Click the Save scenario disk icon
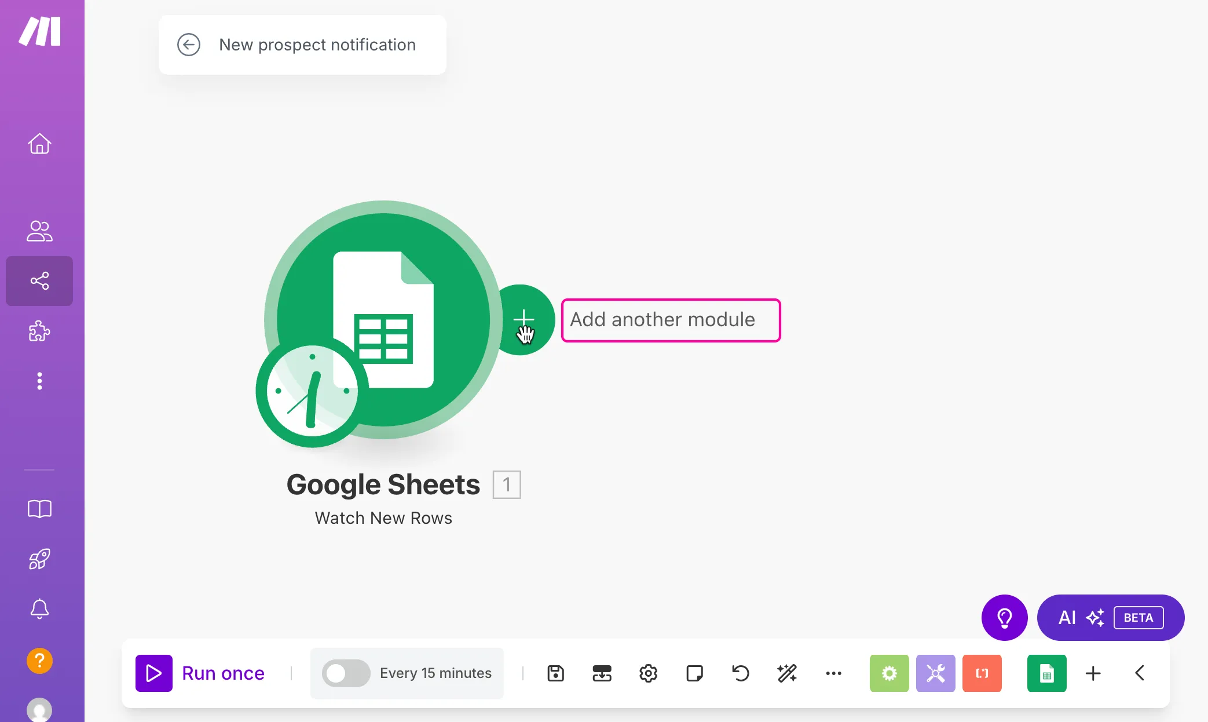 [555, 673]
